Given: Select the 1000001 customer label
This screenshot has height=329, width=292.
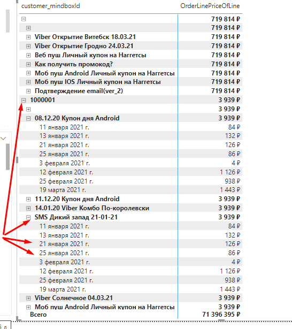Looking at the screenshot, I should coord(43,100).
